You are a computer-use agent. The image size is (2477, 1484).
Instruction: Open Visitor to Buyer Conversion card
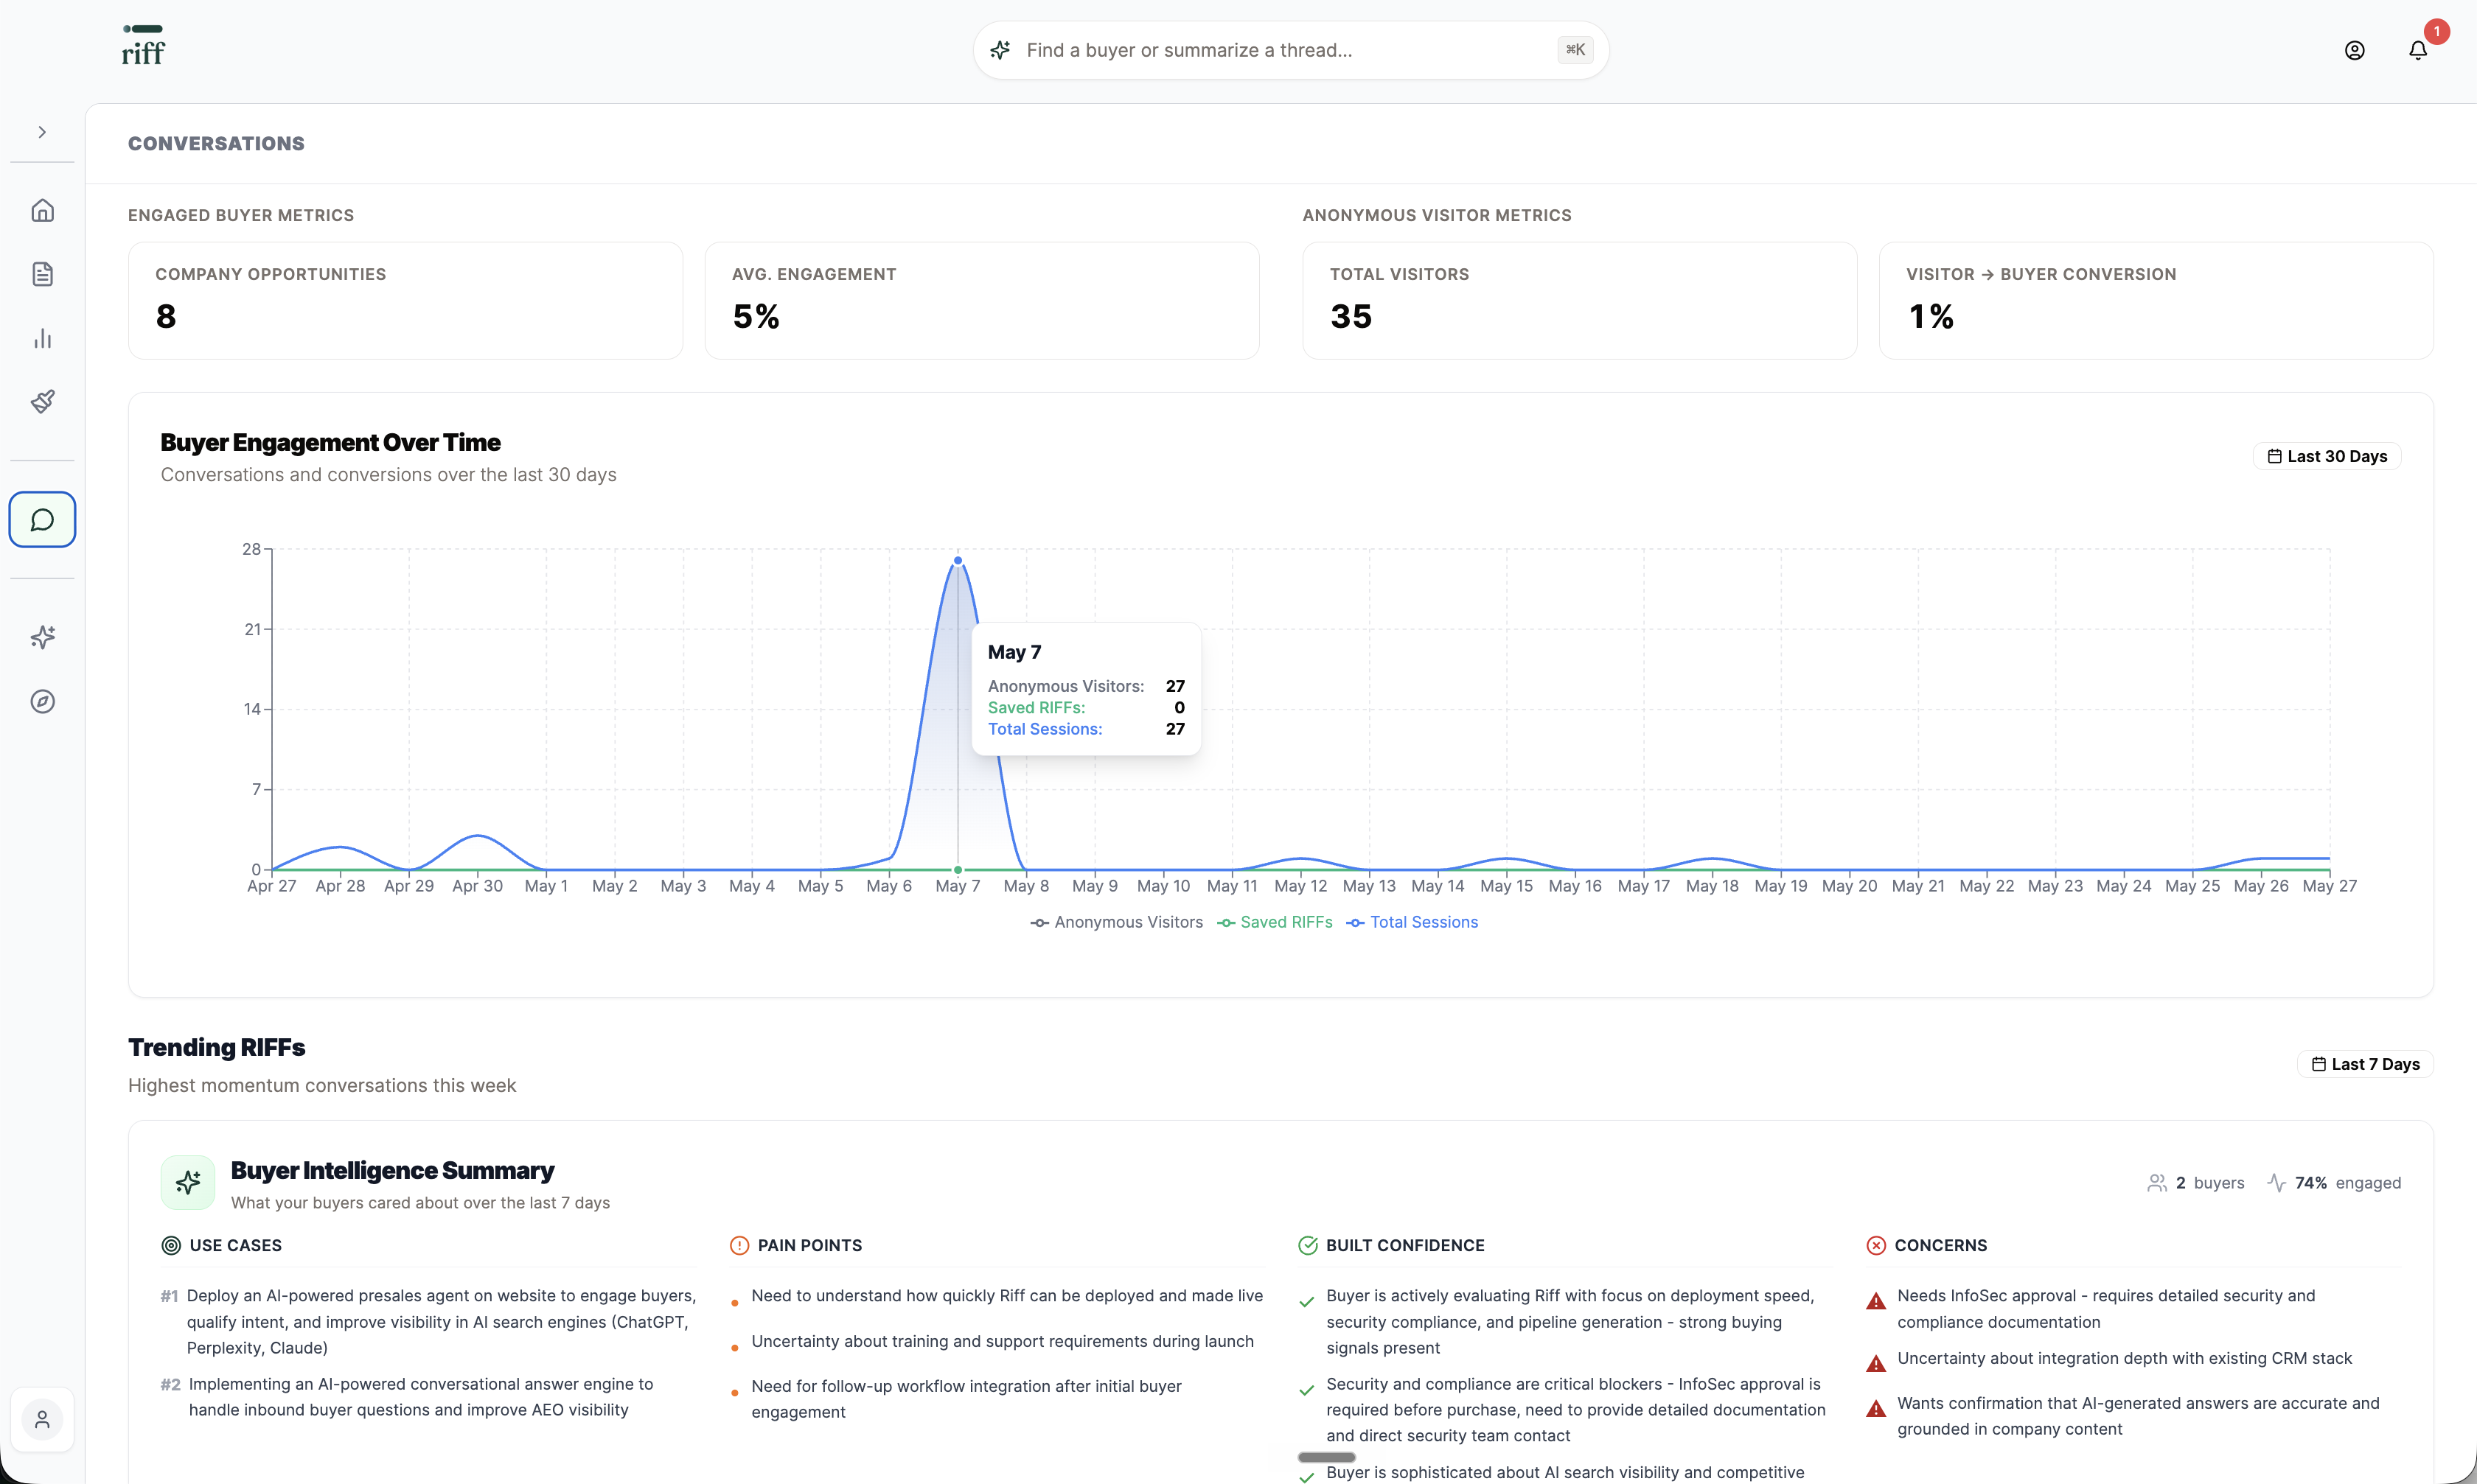pos(2156,300)
